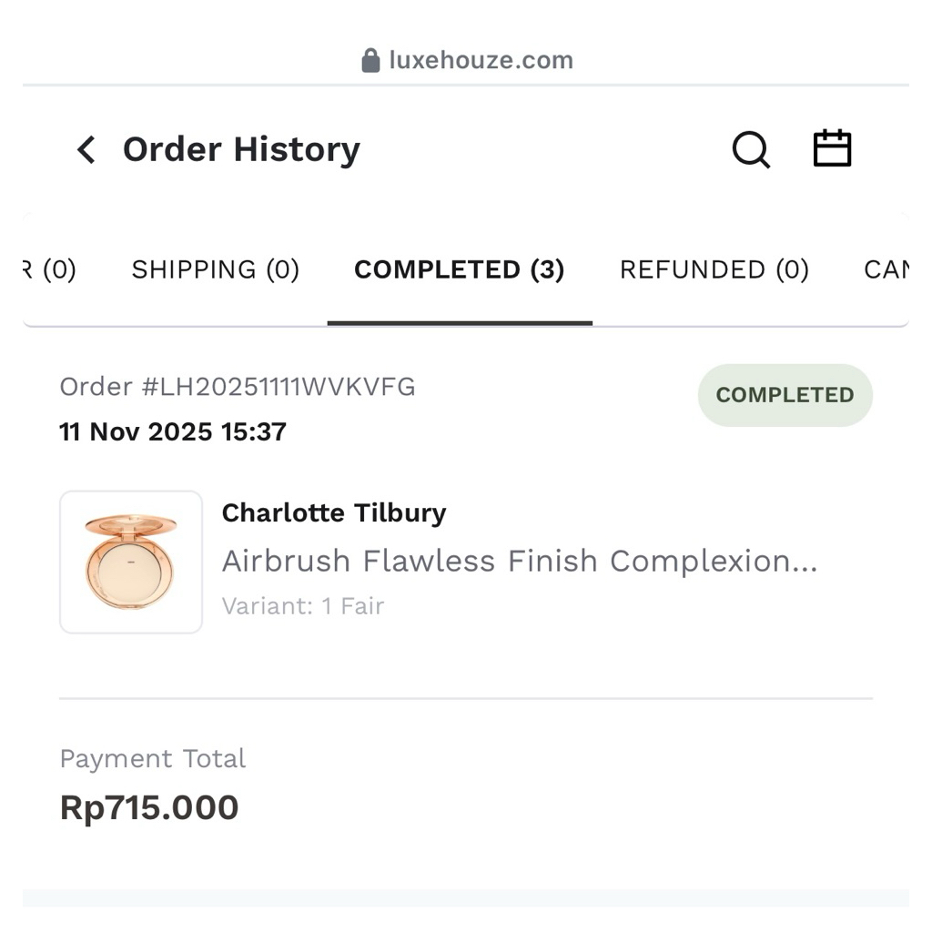Select the cut-off CAN… tab at right edge

886,269
